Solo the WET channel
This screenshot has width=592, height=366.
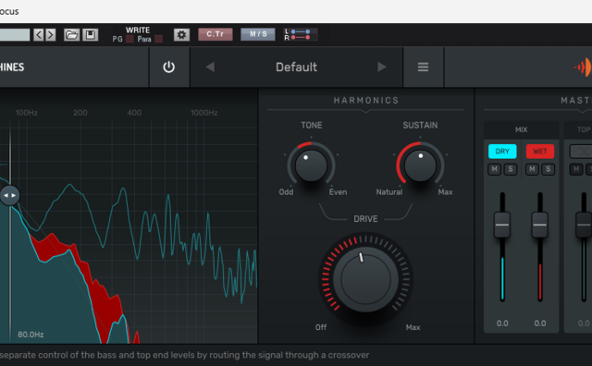coord(549,169)
